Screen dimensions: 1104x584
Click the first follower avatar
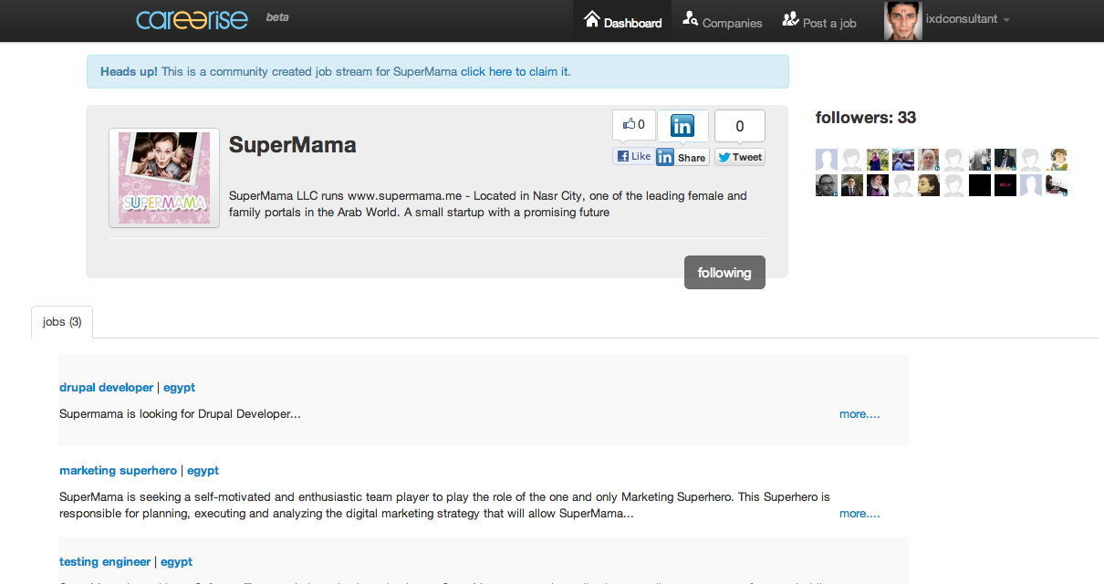click(x=826, y=160)
